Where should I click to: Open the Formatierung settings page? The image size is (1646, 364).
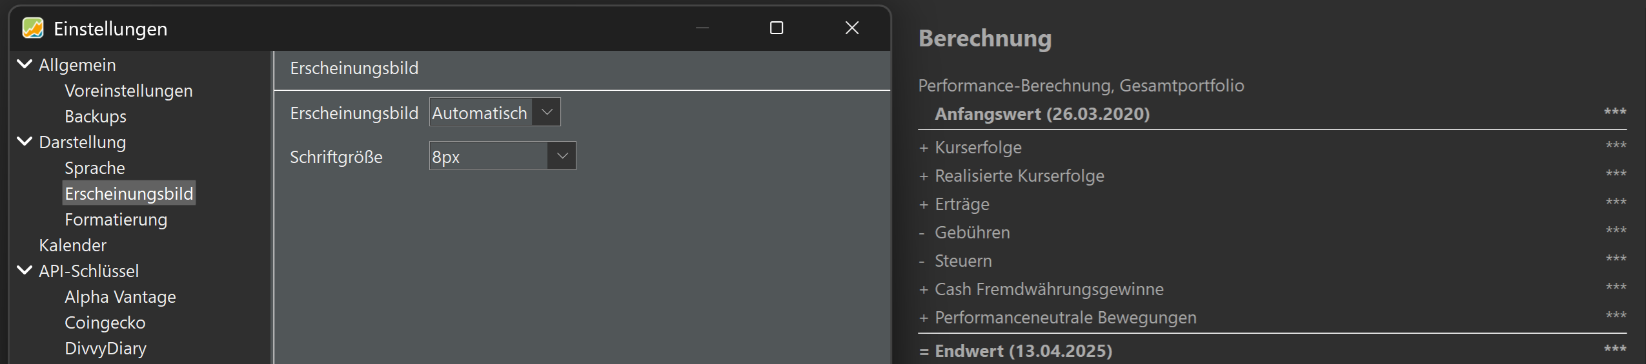click(x=116, y=220)
